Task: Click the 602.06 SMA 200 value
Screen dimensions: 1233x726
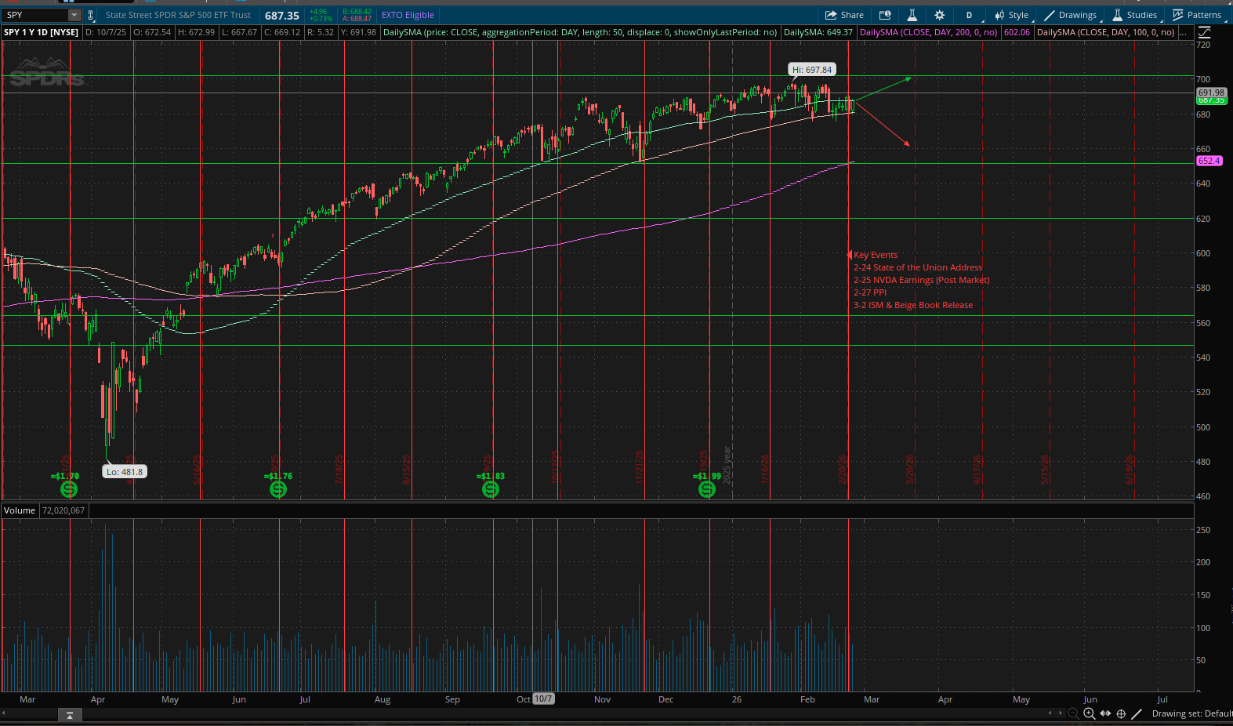Action: pyautogui.click(x=1017, y=32)
